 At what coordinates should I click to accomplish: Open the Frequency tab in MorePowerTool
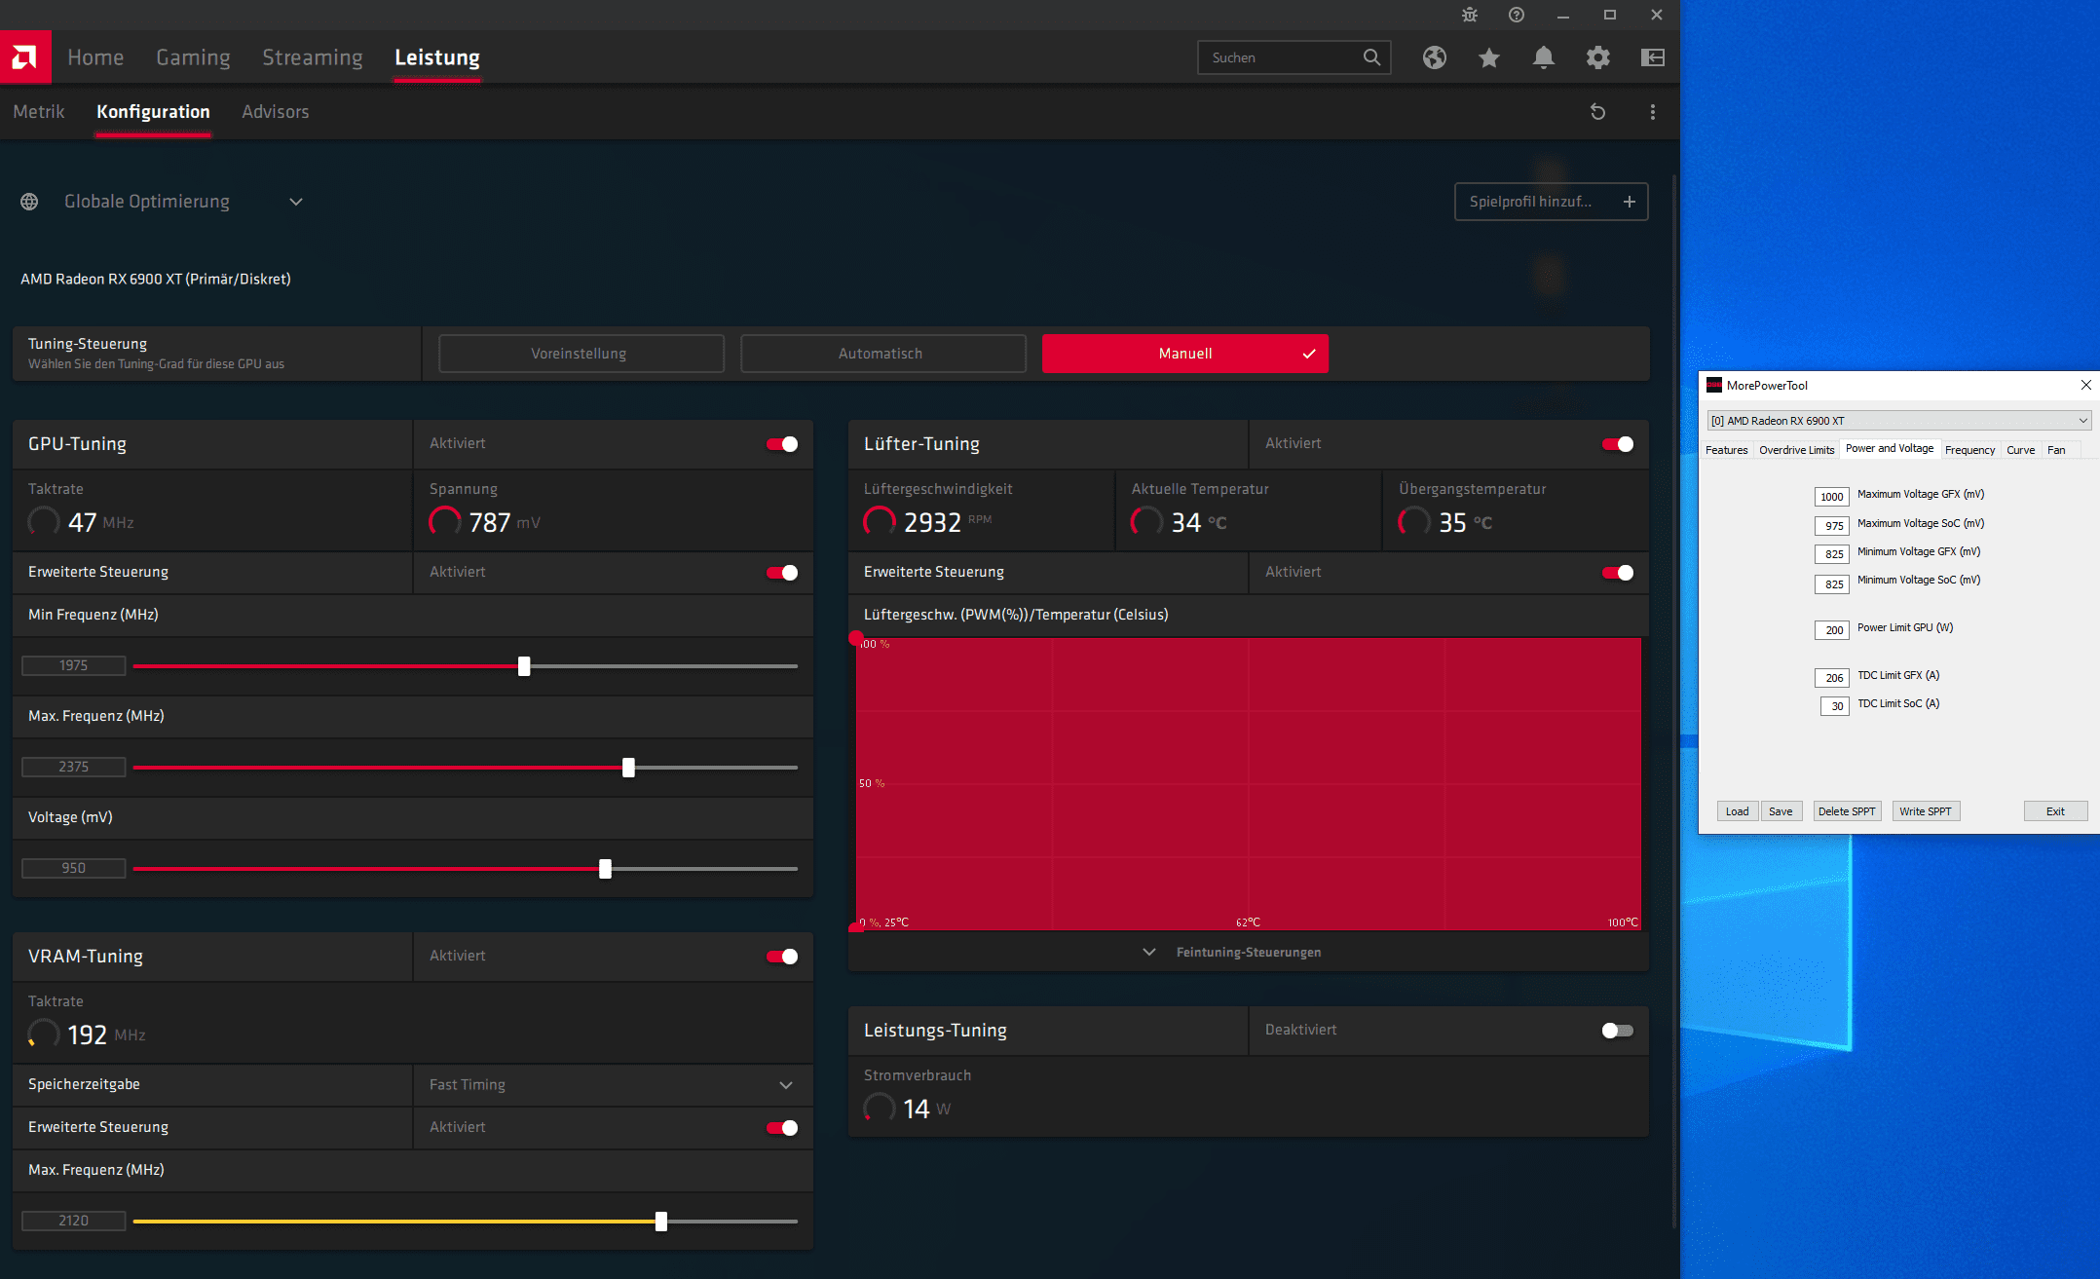(x=1969, y=450)
